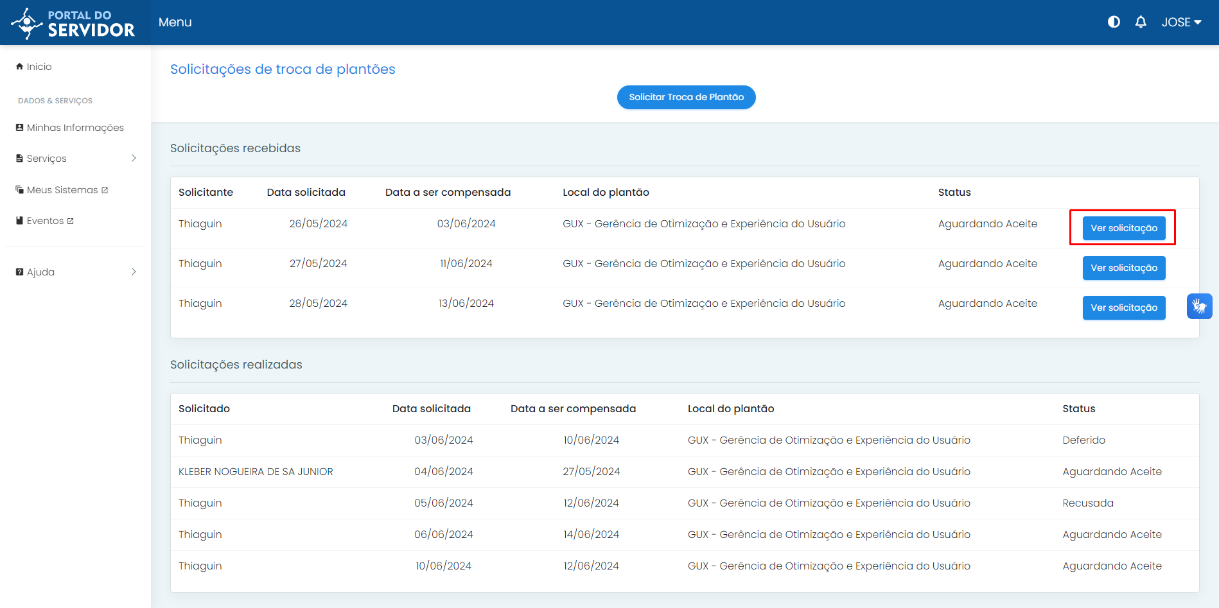Click the Deferido status text
Screen dimensions: 1219x608
coord(1084,440)
